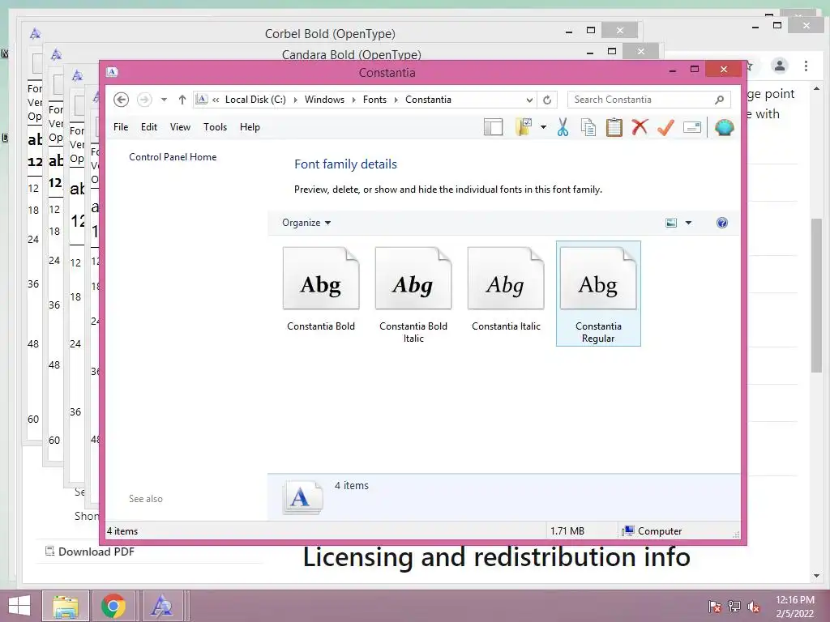Click the volume icon in system tray
The height and width of the screenshot is (622, 830).
(753, 607)
